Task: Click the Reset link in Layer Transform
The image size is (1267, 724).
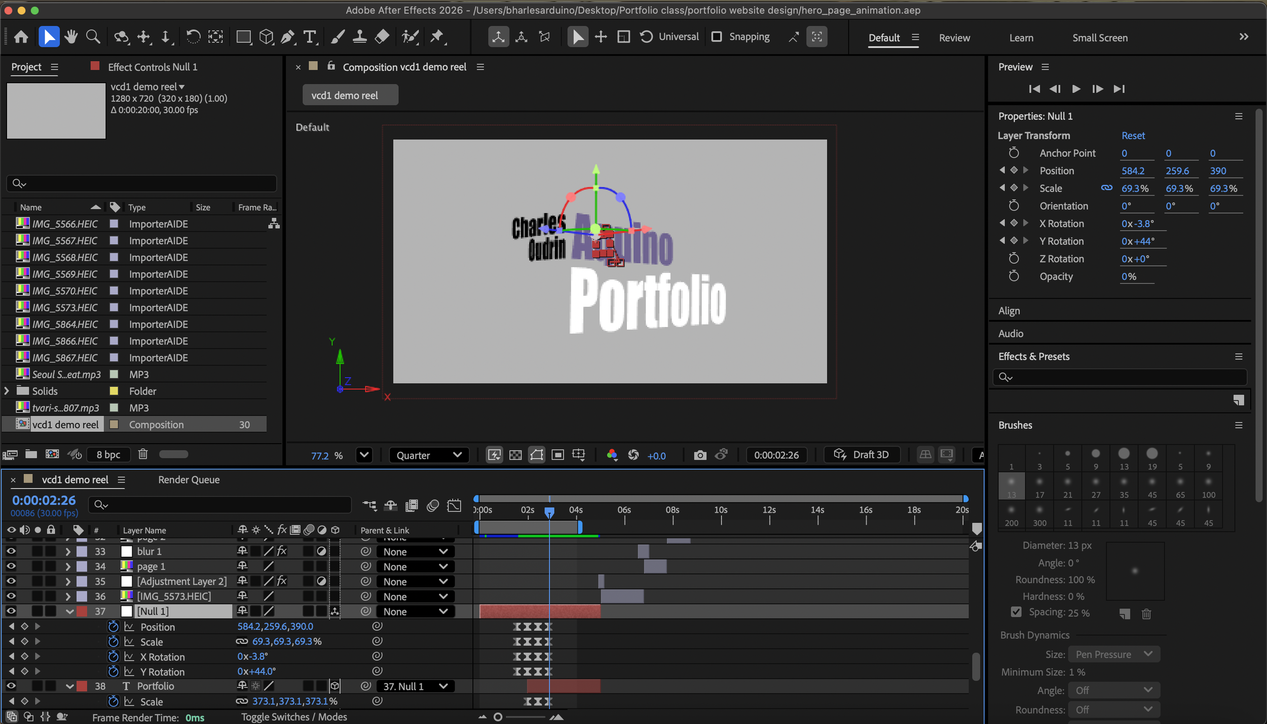Action: [x=1133, y=136]
